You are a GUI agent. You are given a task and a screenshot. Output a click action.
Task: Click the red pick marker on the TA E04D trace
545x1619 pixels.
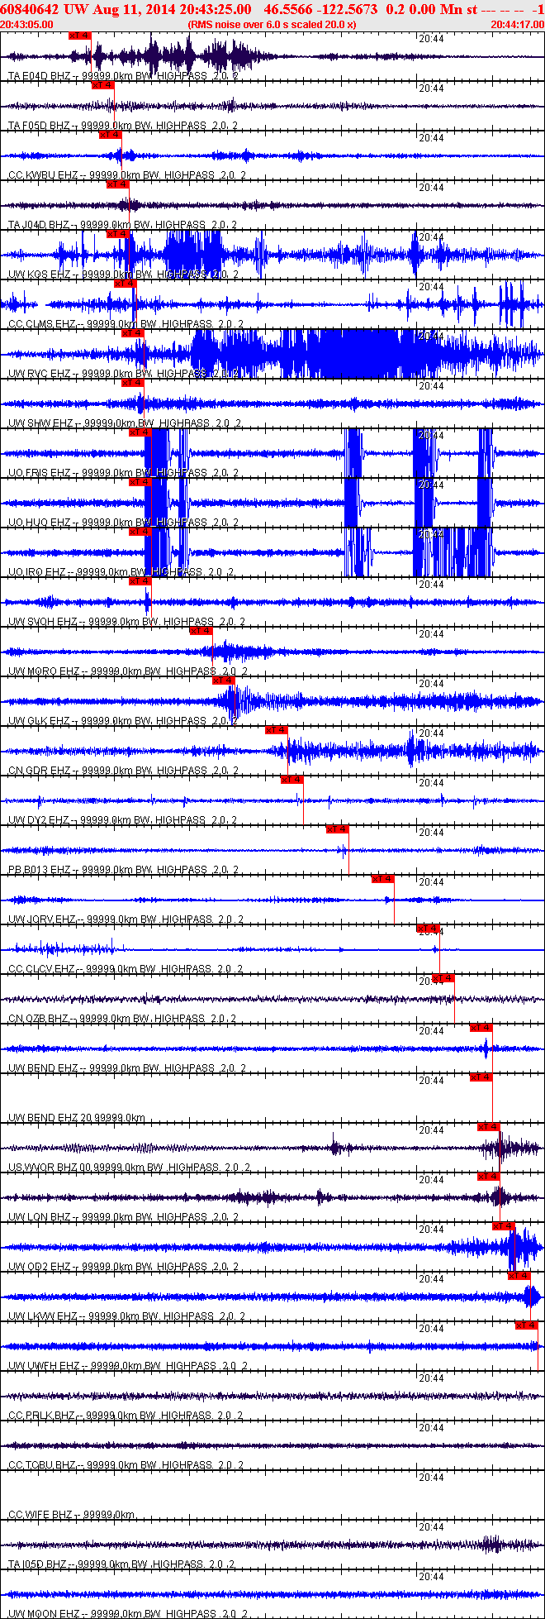pyautogui.click(x=80, y=36)
